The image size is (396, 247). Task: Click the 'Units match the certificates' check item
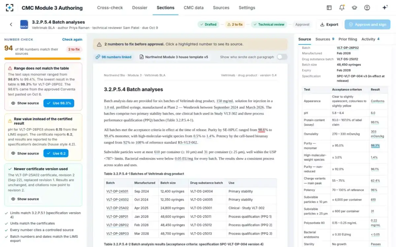point(32,223)
